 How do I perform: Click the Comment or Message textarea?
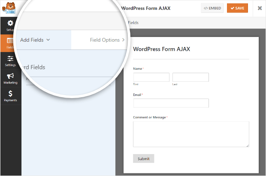191,134
